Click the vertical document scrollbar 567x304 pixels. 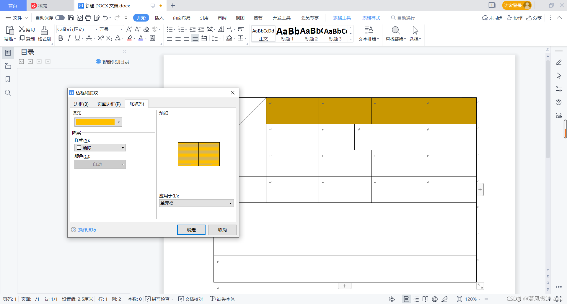[548, 109]
